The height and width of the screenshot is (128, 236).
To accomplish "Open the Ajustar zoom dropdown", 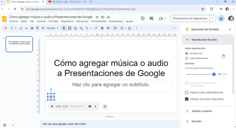I will click(x=53, y=28).
